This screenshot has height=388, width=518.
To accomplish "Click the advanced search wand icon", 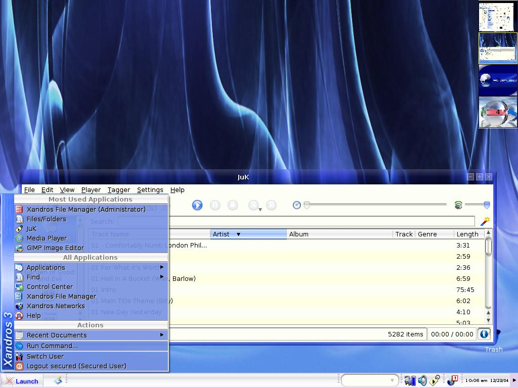I will [x=485, y=221].
